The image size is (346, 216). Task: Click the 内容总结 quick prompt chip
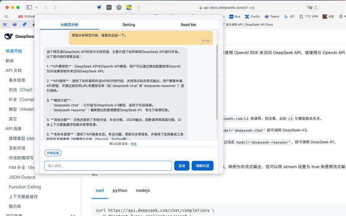tap(53, 153)
